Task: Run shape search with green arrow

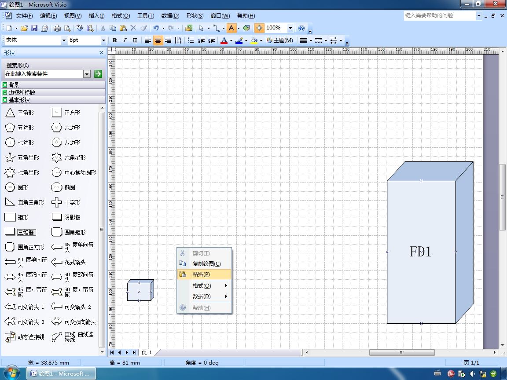Action: [98, 74]
